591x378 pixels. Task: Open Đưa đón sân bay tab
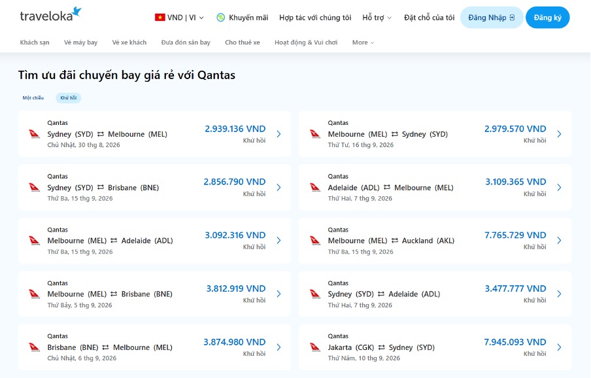click(x=186, y=43)
